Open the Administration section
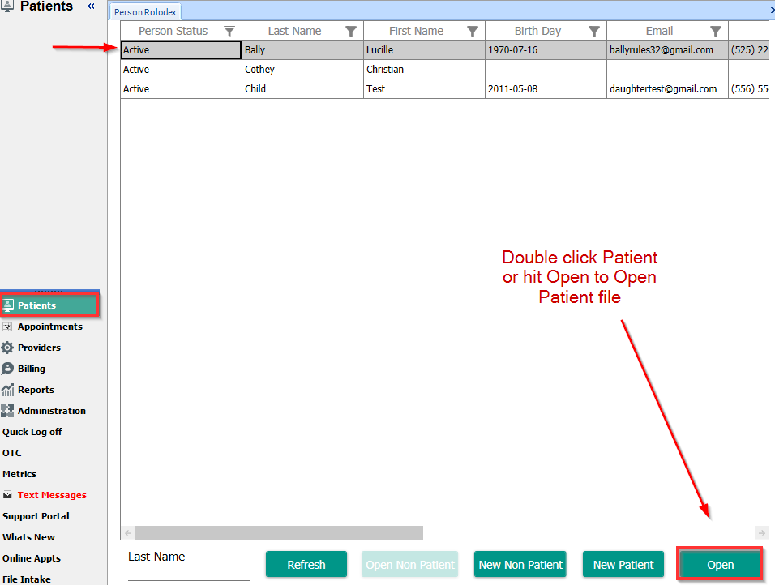This screenshot has height=585, width=775. pyautogui.click(x=51, y=411)
